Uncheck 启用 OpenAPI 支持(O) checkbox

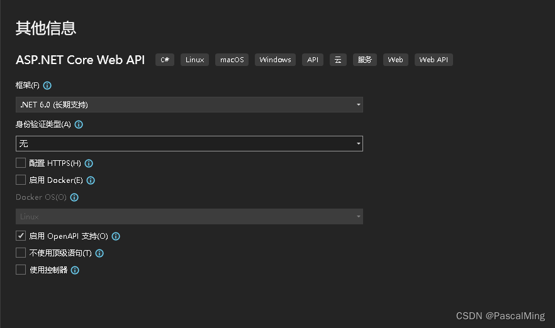tap(21, 236)
